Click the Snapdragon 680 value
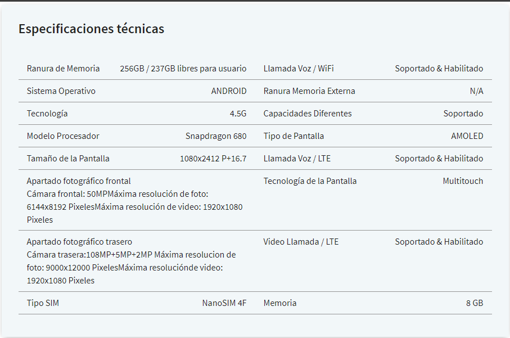This screenshot has height=338, width=510. (216, 136)
